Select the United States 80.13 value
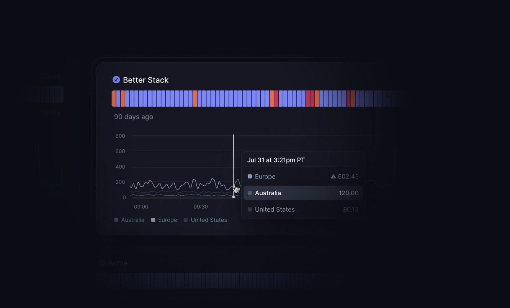 click(x=351, y=209)
